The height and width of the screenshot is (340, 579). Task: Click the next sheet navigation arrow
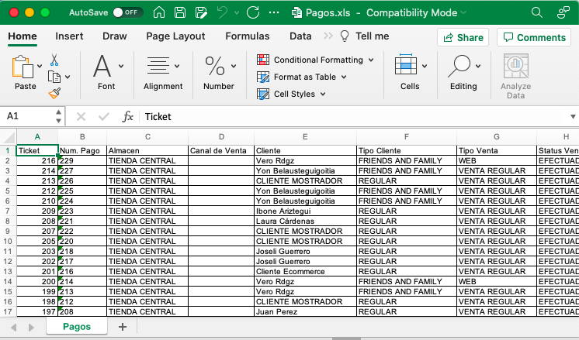31,327
